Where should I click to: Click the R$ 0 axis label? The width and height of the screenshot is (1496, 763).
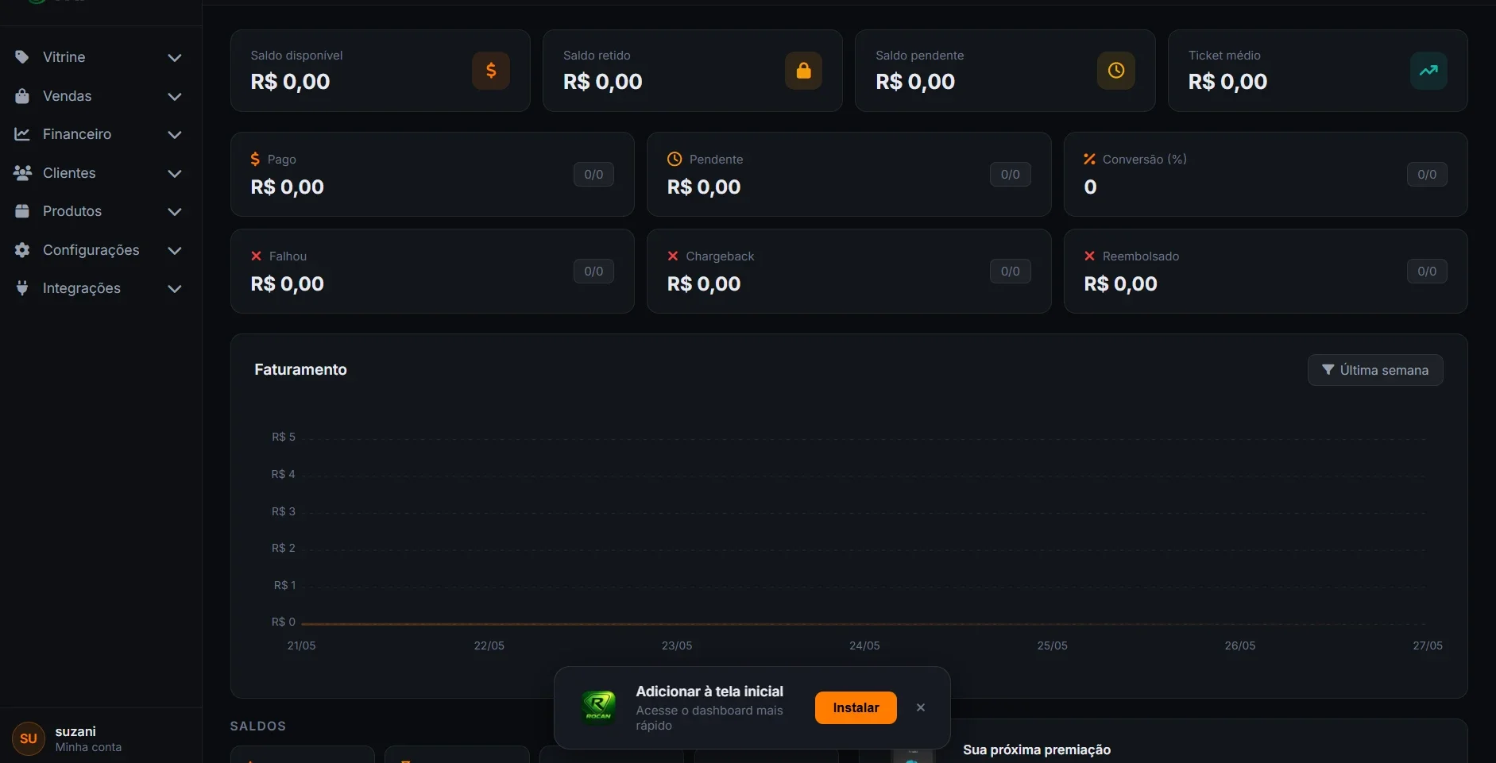coord(284,622)
